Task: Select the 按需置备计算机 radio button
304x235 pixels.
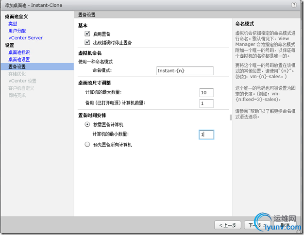Action: point(87,124)
